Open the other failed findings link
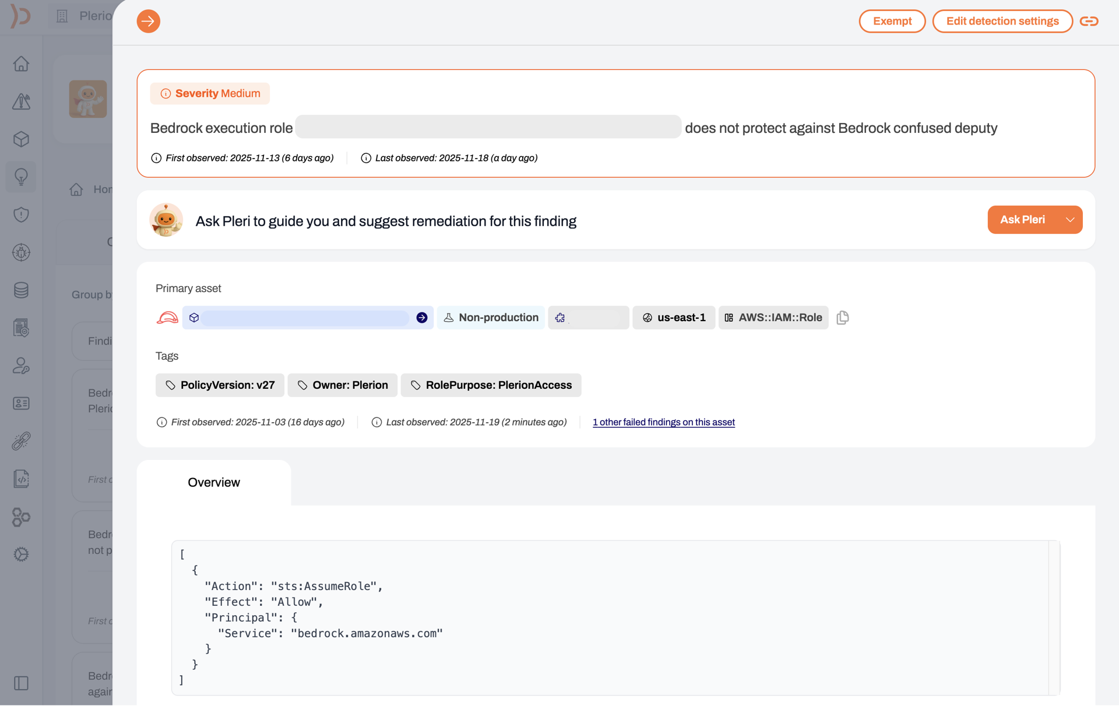 pyautogui.click(x=663, y=422)
